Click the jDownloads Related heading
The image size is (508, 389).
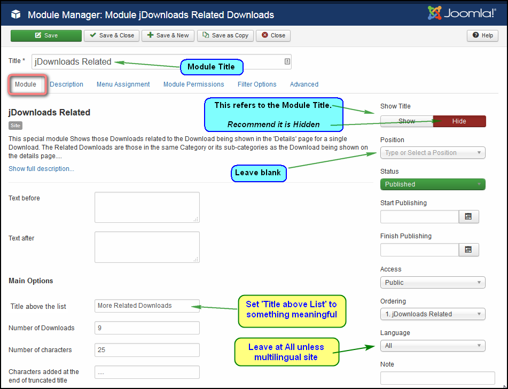[49, 113]
